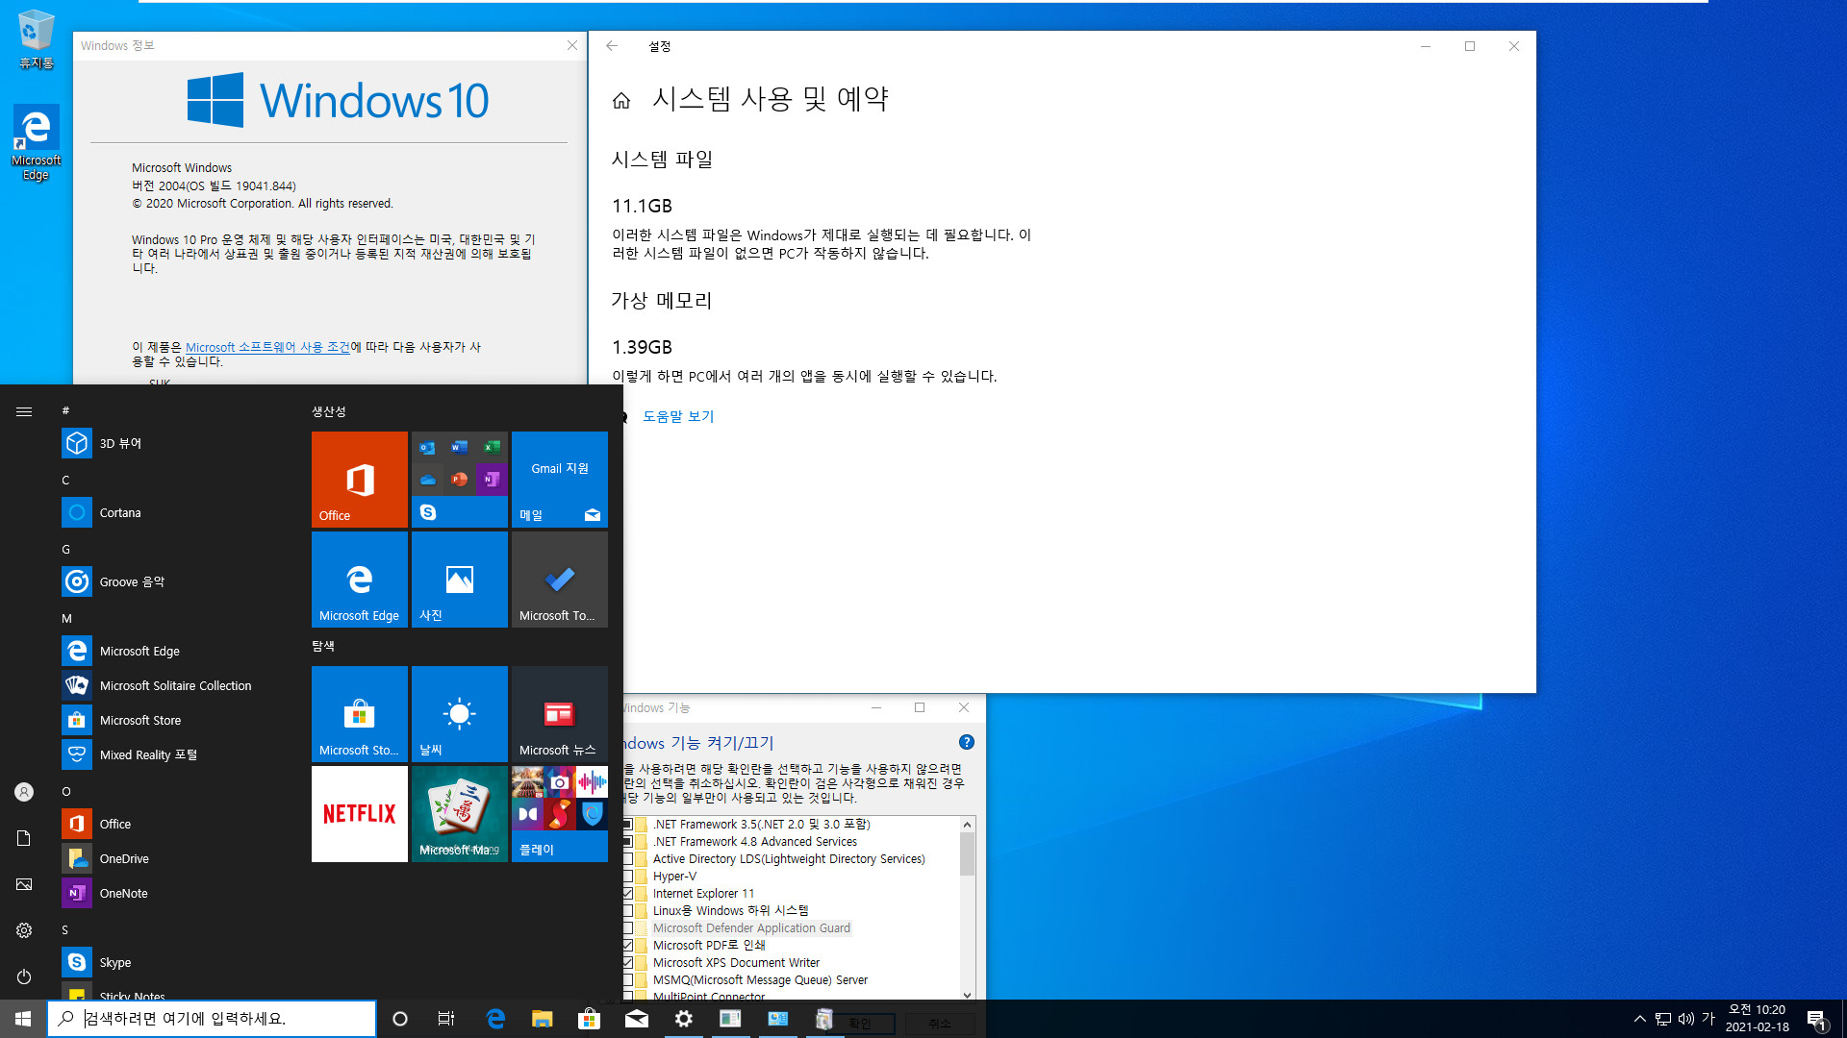Open the Microsoft Mahjong tile
1847x1038 pixels.
(x=460, y=814)
